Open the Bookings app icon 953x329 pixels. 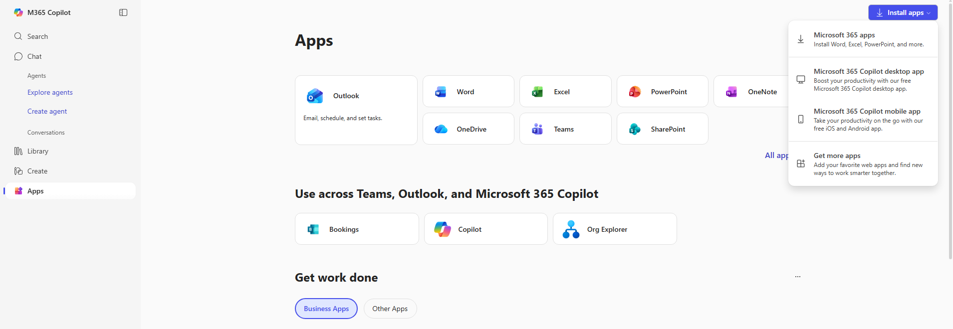pyautogui.click(x=313, y=229)
